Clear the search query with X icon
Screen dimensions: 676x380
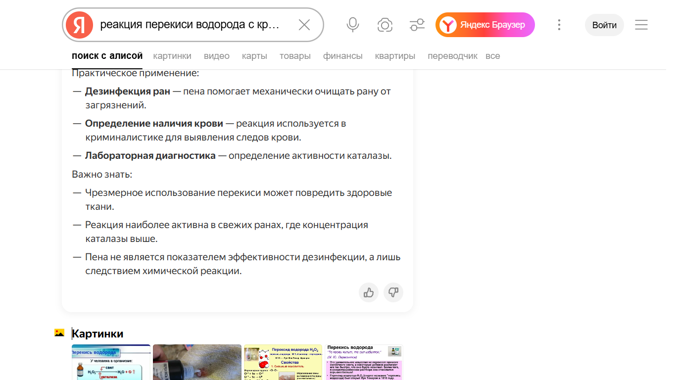(304, 25)
